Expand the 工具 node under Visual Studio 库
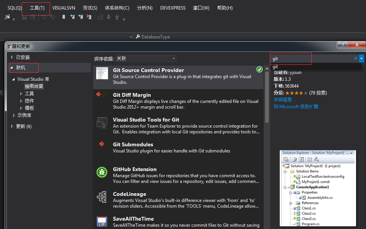 click(x=21, y=94)
